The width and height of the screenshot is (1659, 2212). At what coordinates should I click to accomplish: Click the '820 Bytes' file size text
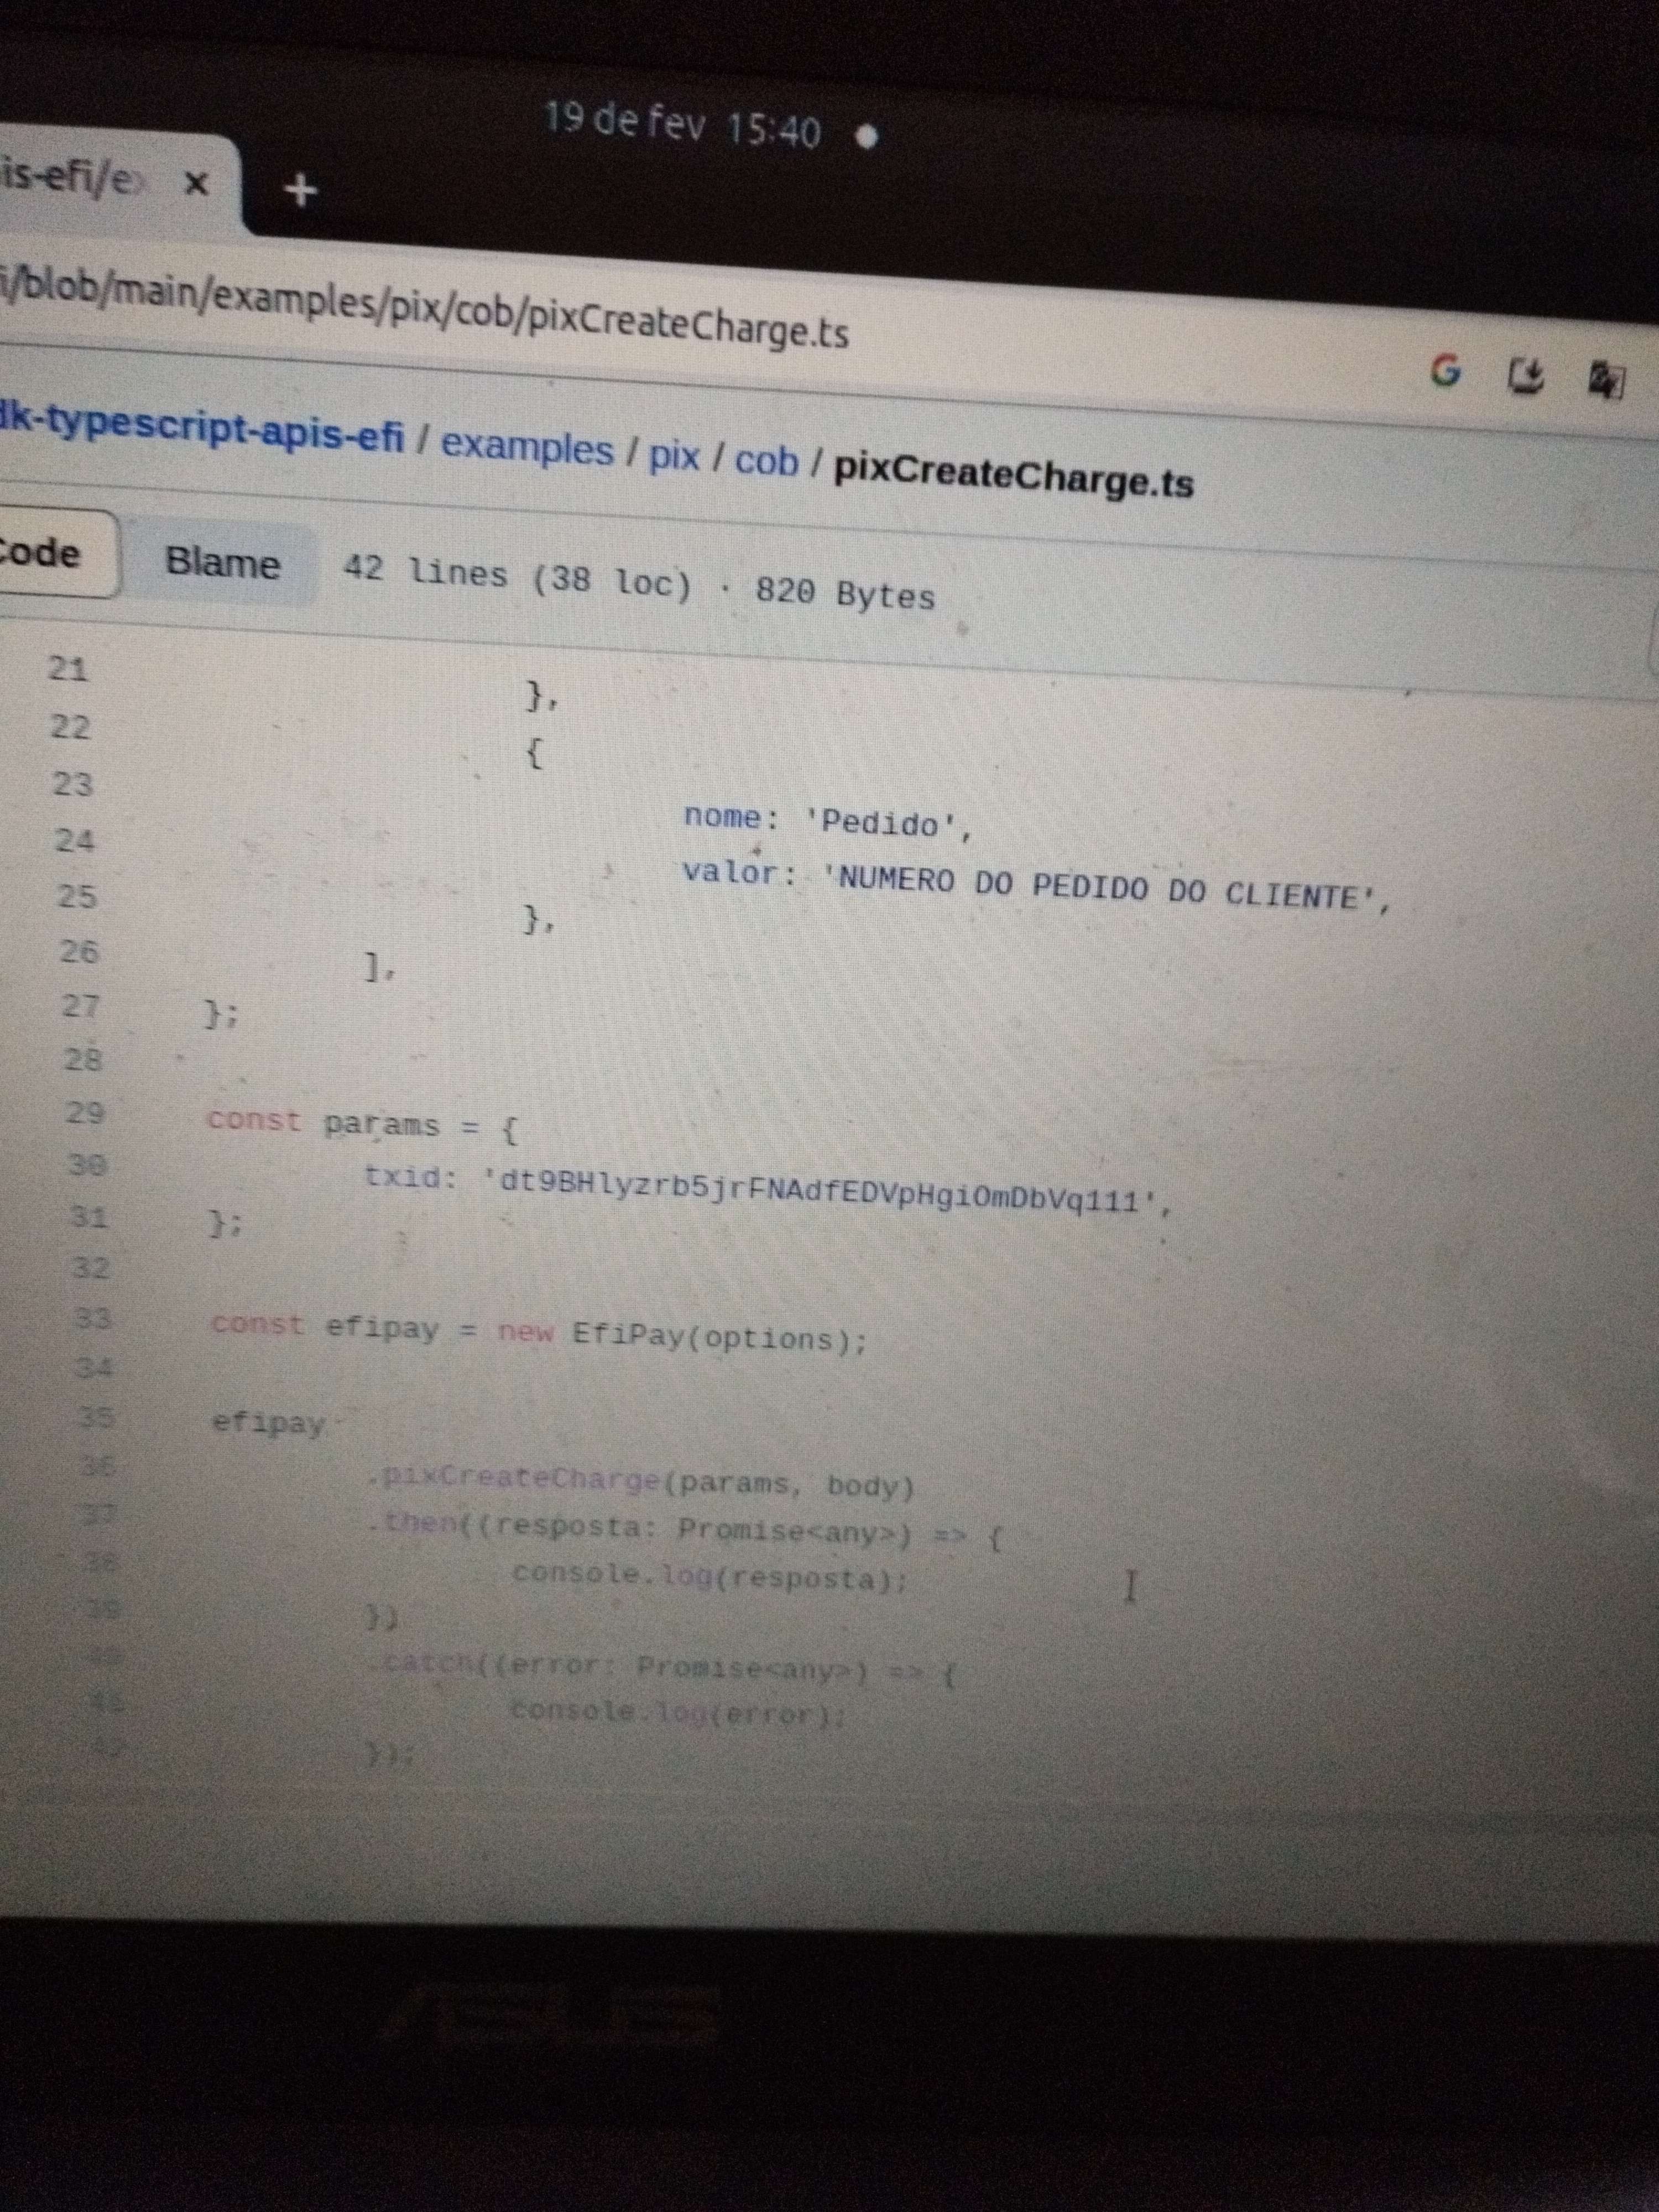845,594
